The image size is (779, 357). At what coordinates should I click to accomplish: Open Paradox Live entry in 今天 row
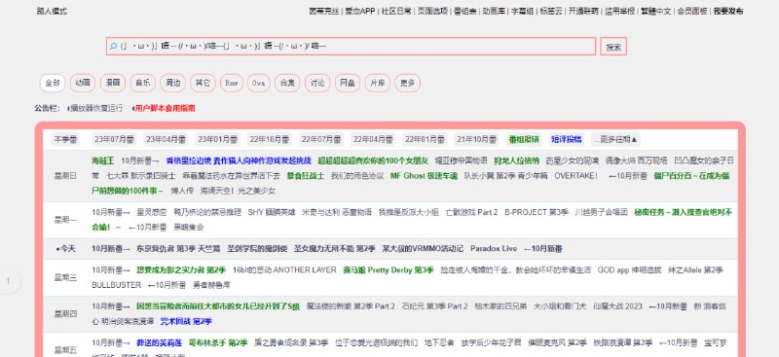tap(494, 248)
